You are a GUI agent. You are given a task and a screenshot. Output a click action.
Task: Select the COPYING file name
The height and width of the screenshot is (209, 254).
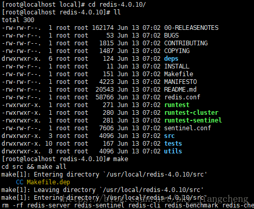click(177, 51)
